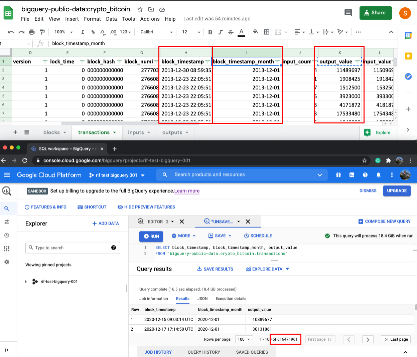Toggle filter on lock_time column
This screenshot has height=357, width=417.
point(82,62)
